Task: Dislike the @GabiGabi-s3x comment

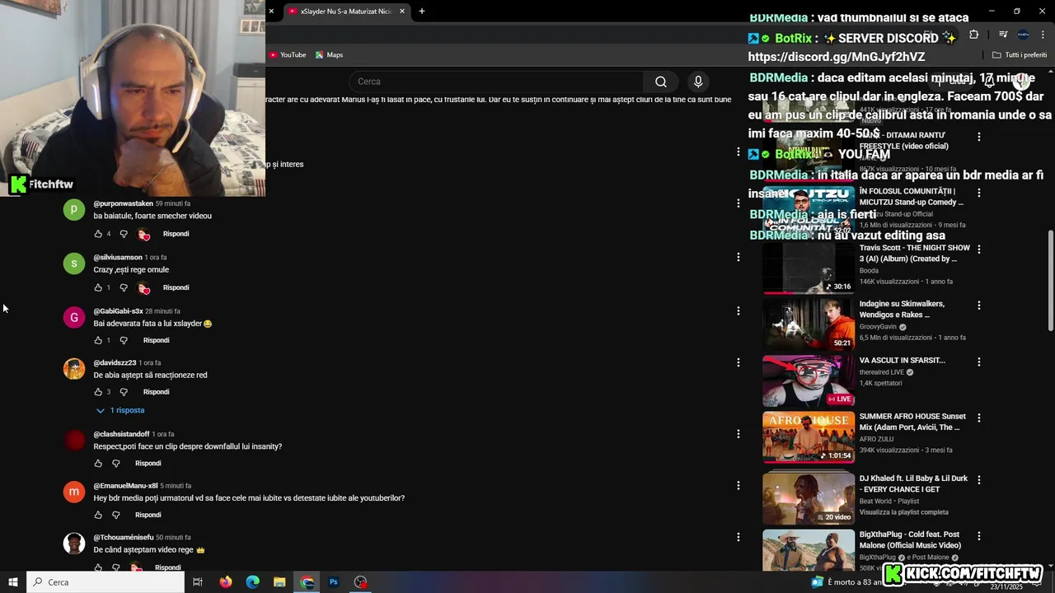Action: (x=124, y=340)
